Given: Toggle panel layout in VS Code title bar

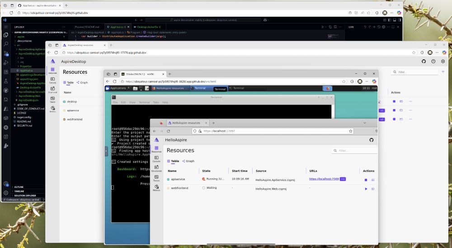Looking at the screenshot, I should coord(394,20).
